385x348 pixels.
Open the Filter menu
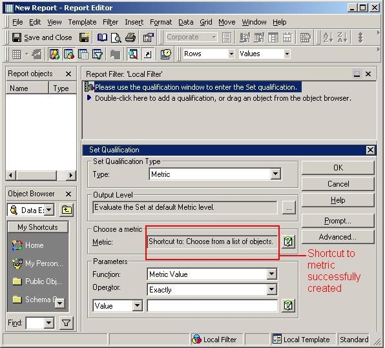(x=110, y=22)
